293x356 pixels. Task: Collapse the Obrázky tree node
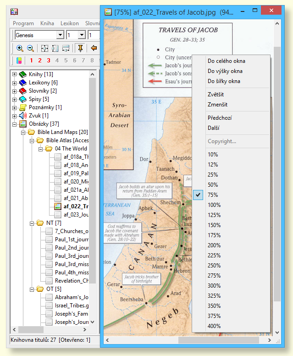[15, 124]
